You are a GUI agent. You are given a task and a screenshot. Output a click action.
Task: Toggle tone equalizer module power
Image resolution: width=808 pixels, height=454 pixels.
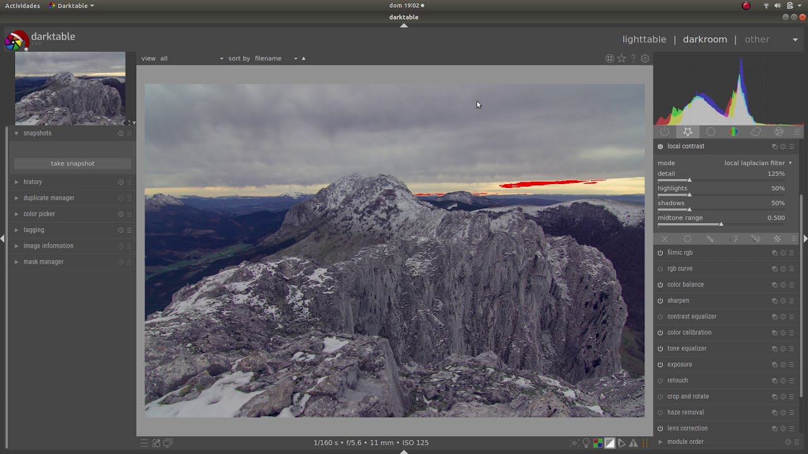tap(660, 349)
